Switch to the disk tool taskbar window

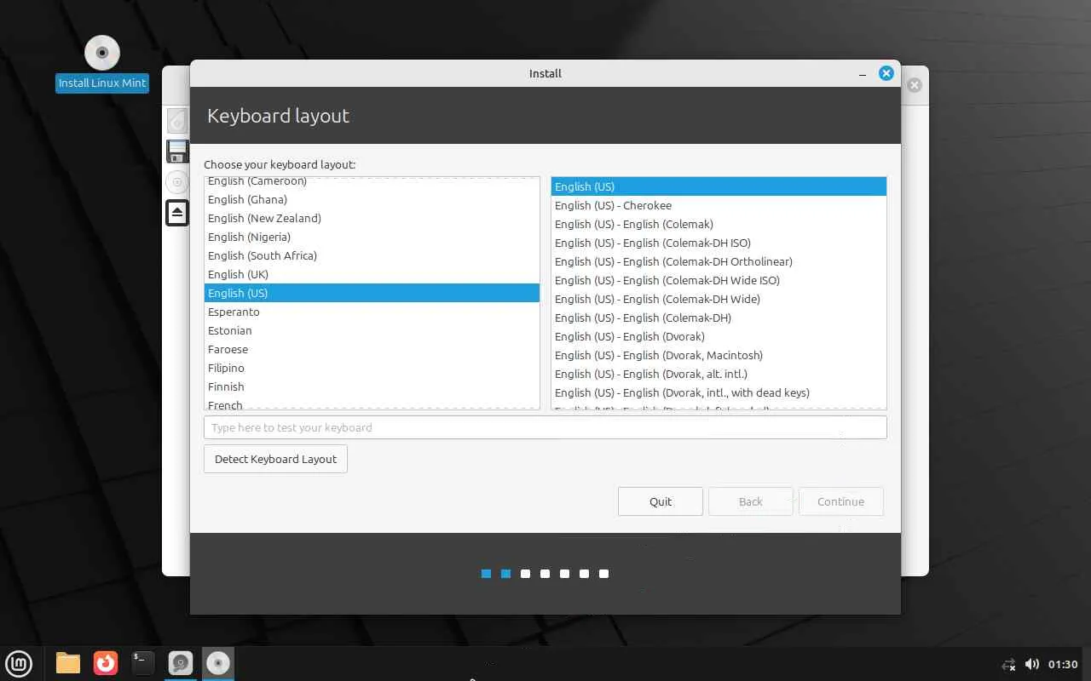pyautogui.click(x=181, y=663)
